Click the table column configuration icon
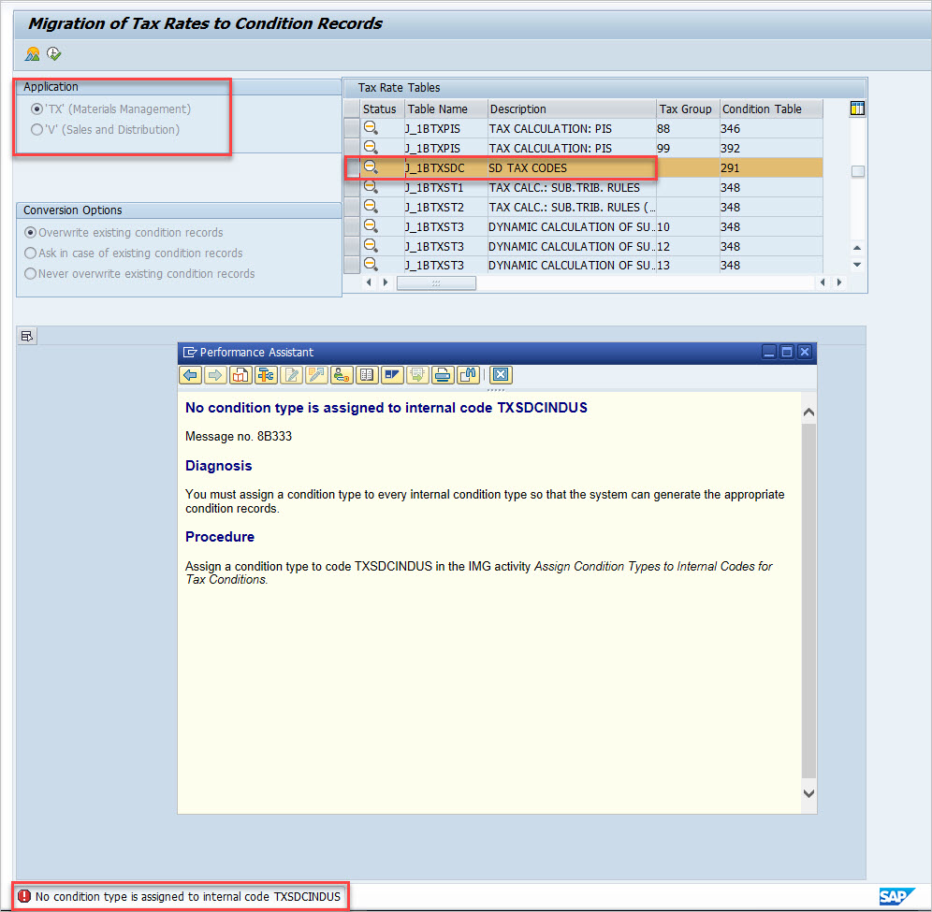The width and height of the screenshot is (932, 912). (857, 109)
